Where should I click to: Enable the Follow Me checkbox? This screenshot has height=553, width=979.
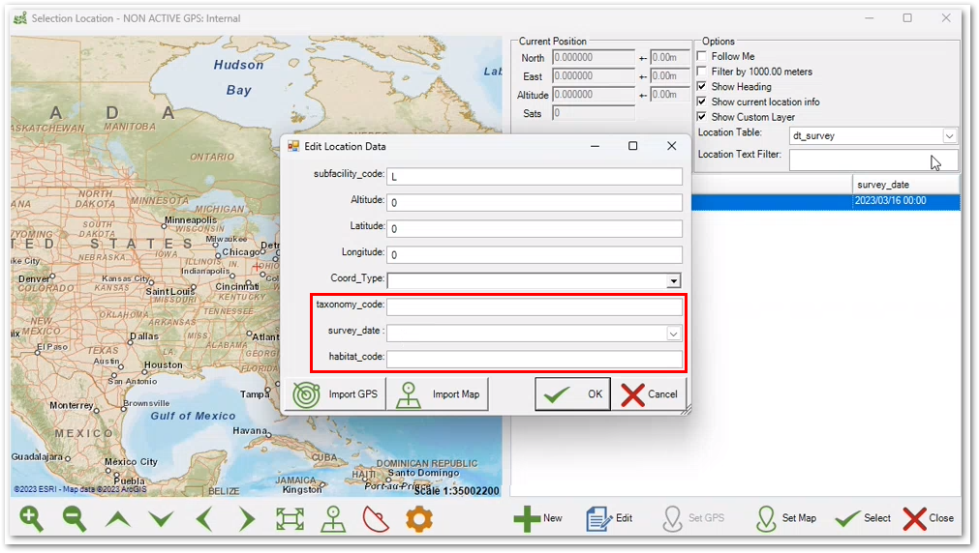pyautogui.click(x=702, y=57)
